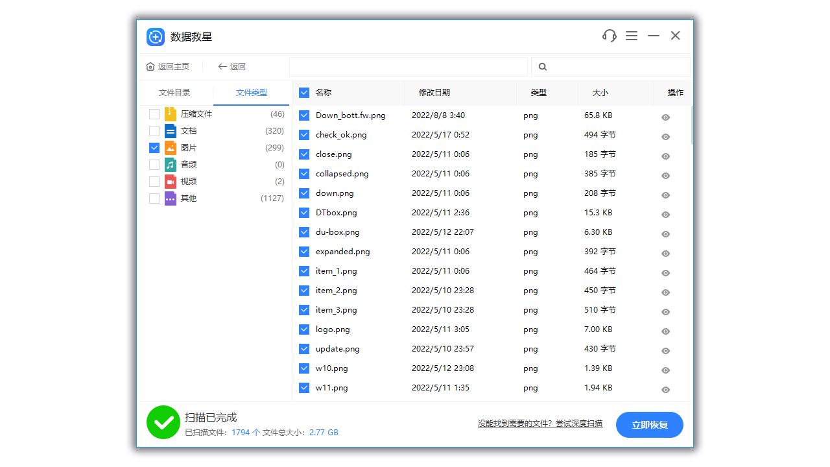Preview DTbox.png with its eye icon

point(665,215)
